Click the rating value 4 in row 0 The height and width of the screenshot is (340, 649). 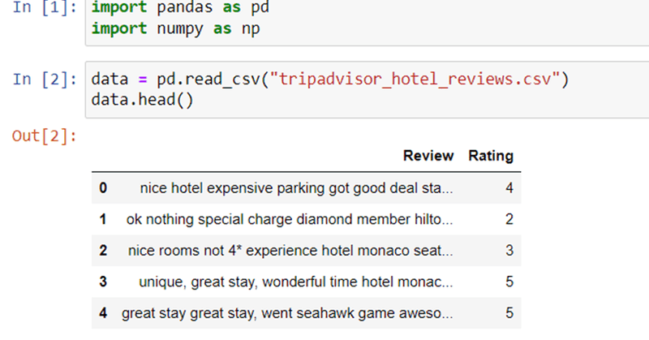pos(509,188)
